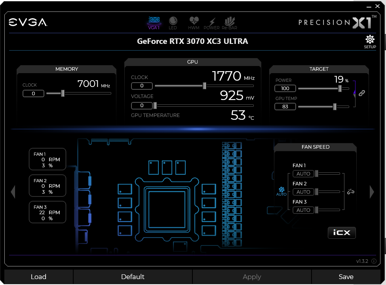Click the FAN 3 speed slider
The width and height of the screenshot is (386, 285).
(328, 210)
